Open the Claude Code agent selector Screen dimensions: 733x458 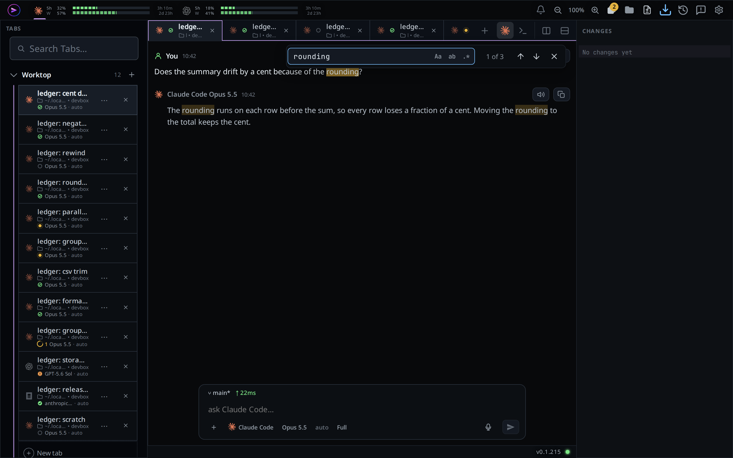(251, 427)
